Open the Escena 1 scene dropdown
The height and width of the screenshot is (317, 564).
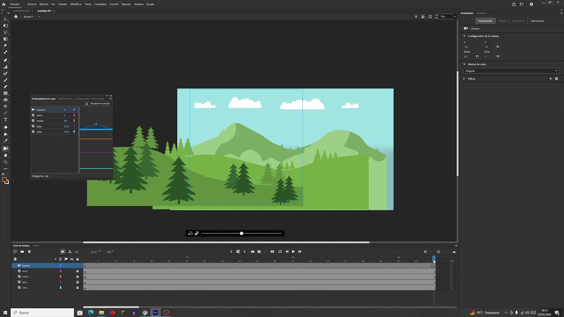(39, 17)
